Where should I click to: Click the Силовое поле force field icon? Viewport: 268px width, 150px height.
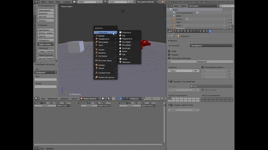tap(96, 73)
